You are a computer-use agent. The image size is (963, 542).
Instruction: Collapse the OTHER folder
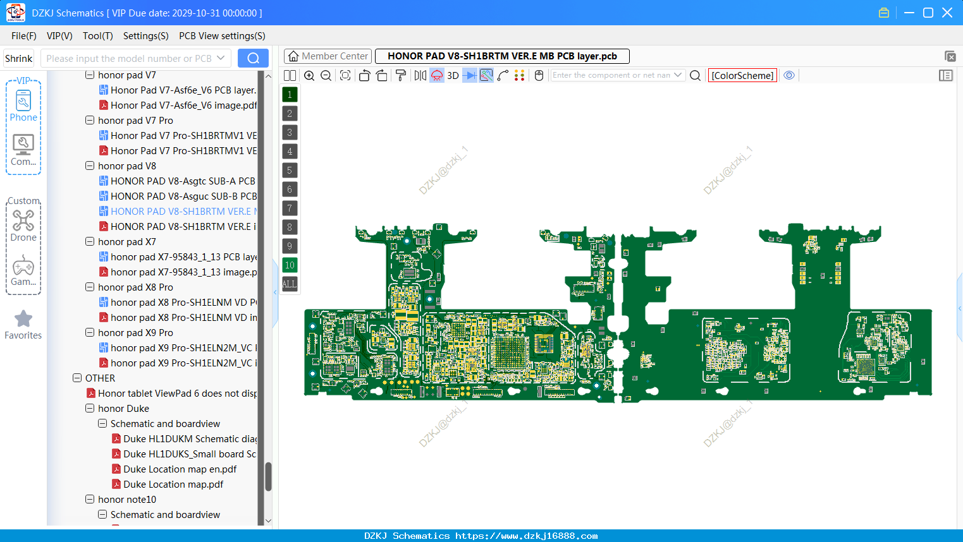click(x=77, y=378)
